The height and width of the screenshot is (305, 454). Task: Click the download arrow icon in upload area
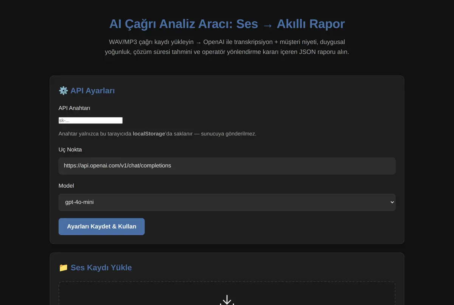[227, 300]
